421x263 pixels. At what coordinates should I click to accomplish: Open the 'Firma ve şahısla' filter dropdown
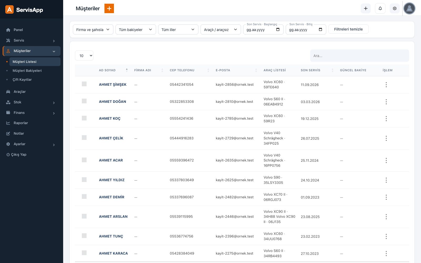93,29
